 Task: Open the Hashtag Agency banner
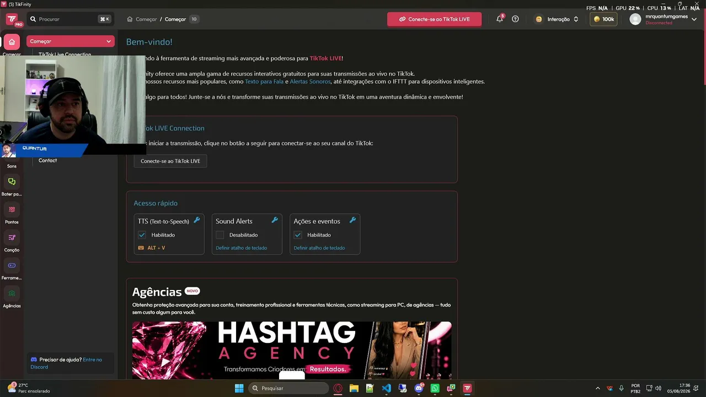(292, 350)
